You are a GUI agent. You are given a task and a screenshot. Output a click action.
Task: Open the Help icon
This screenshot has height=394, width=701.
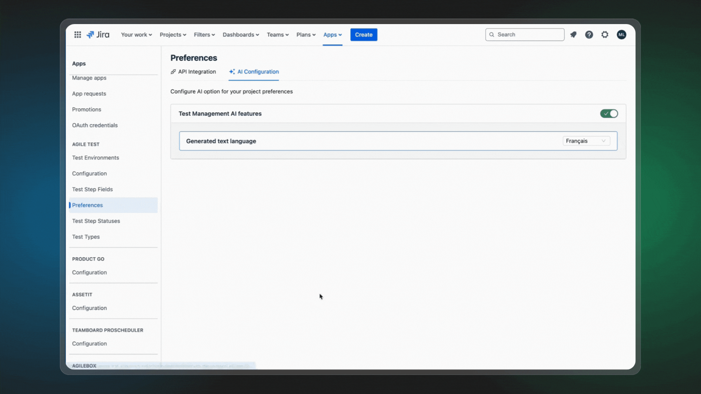tap(589, 35)
